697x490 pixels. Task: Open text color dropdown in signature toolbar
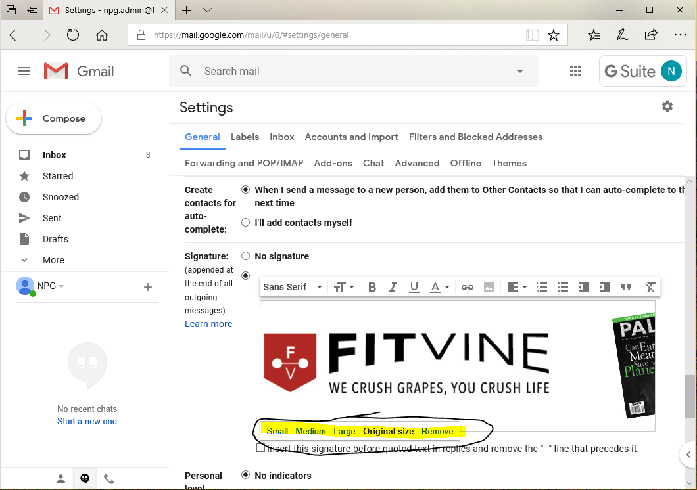[440, 287]
